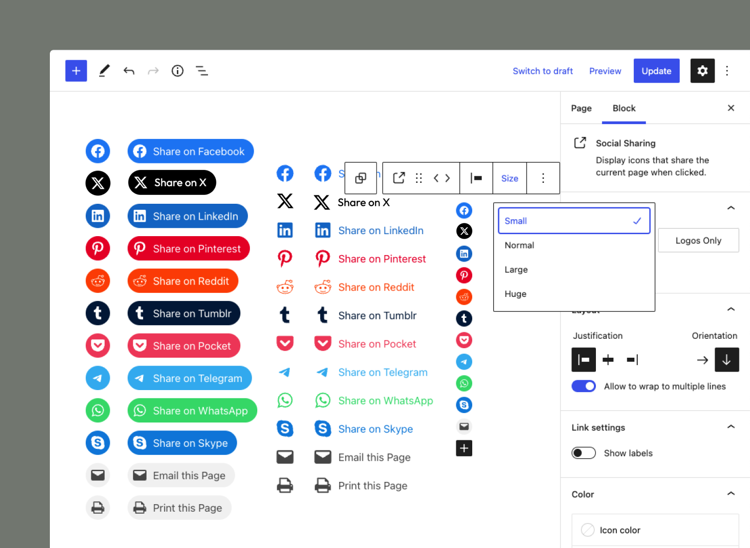Click the Switch to draft link
Image resolution: width=750 pixels, height=548 pixels.
tap(543, 71)
